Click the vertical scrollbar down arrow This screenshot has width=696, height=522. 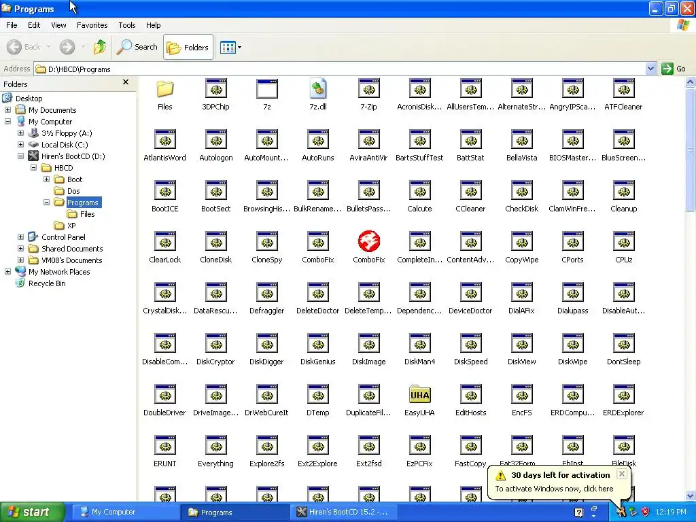(691, 495)
